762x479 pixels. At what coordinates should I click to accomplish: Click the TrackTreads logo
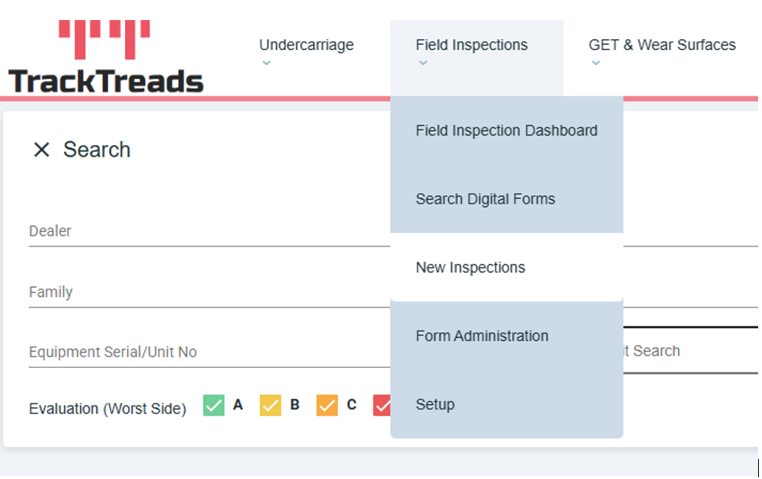tap(106, 59)
